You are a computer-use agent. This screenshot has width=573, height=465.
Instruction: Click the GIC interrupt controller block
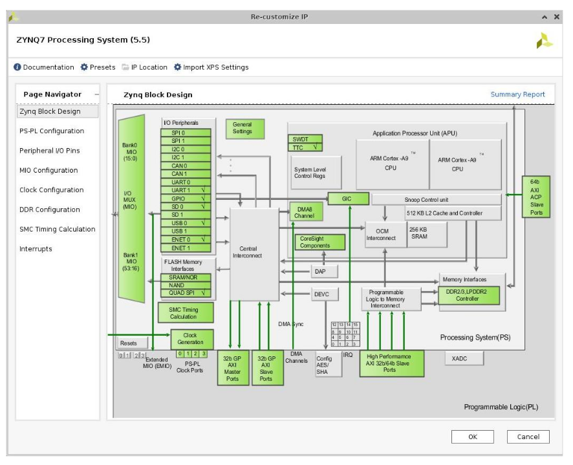coord(348,199)
